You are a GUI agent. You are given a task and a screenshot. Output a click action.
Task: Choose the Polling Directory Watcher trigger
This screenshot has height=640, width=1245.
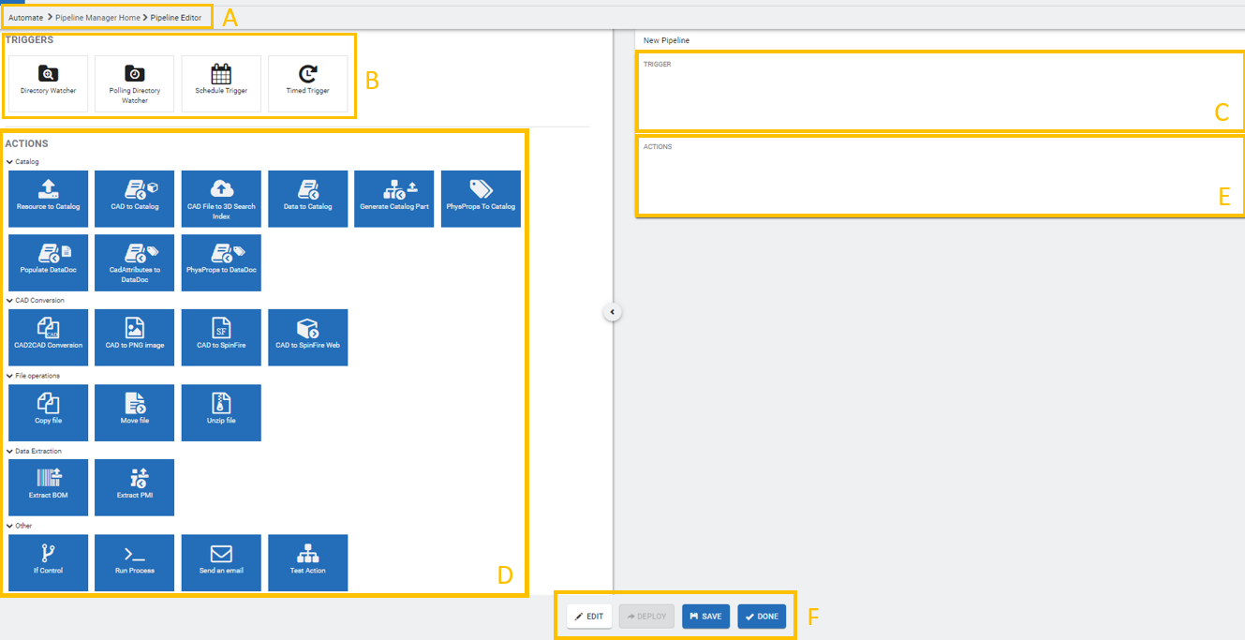coord(135,83)
